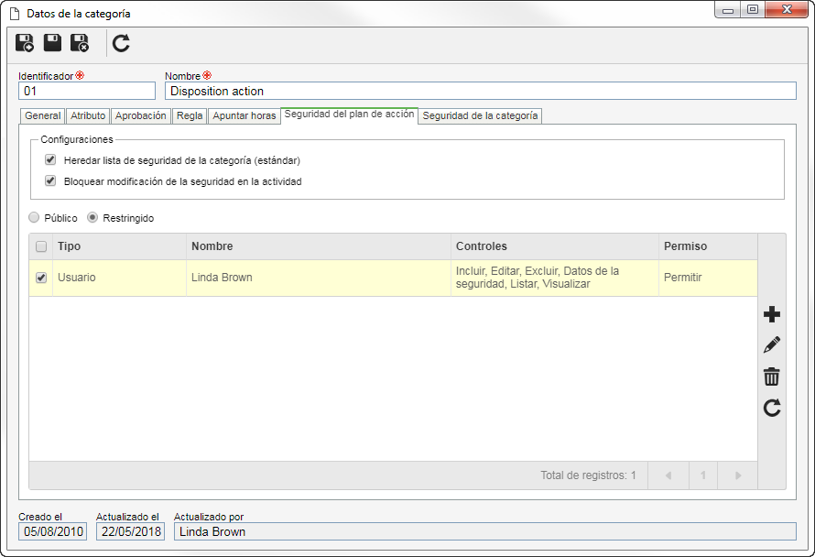This screenshot has width=815, height=557.
Task: Select the Restringido radio option
Action: point(92,217)
